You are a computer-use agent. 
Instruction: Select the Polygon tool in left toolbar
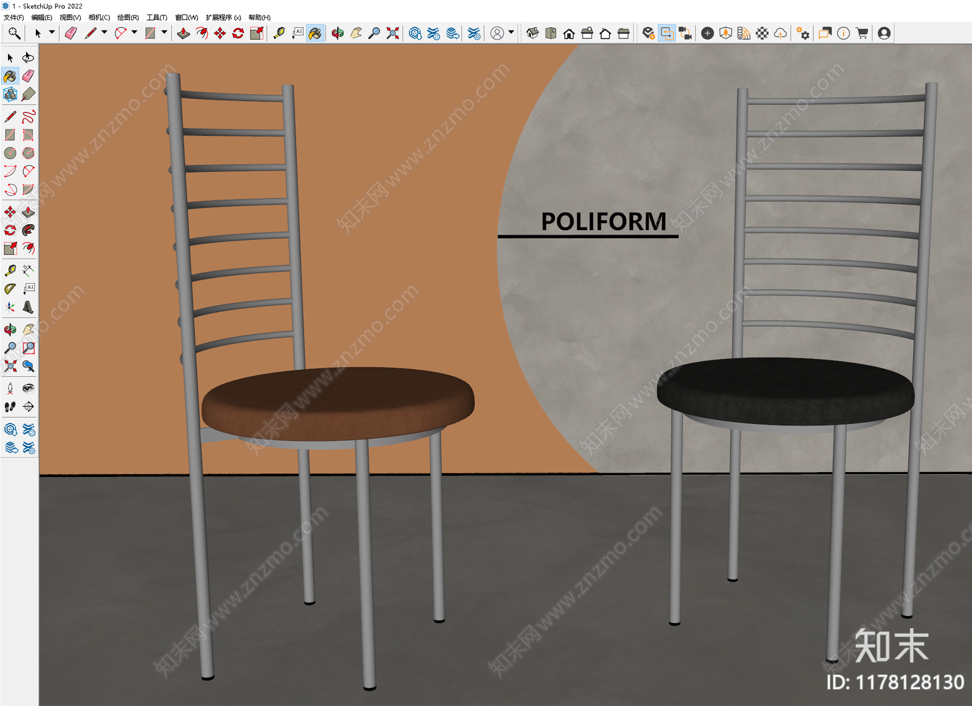coord(29,153)
